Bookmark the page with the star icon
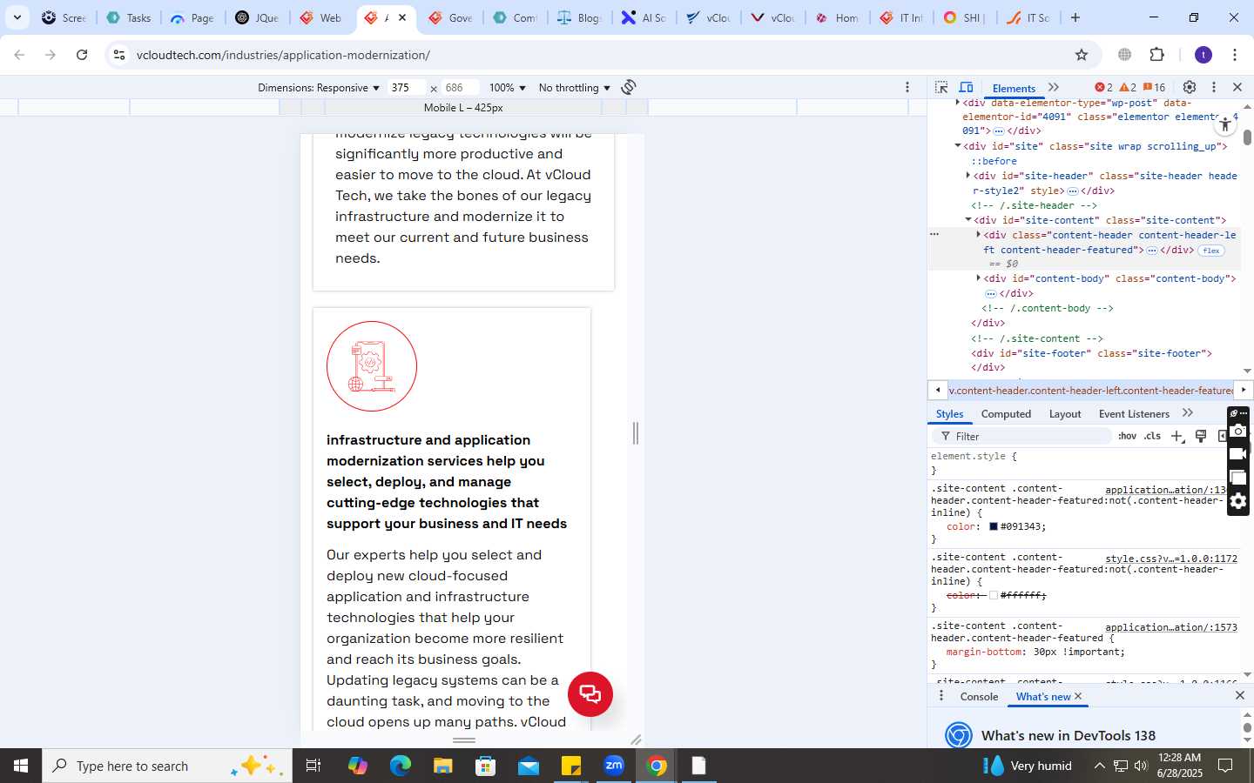 coord(1082,55)
